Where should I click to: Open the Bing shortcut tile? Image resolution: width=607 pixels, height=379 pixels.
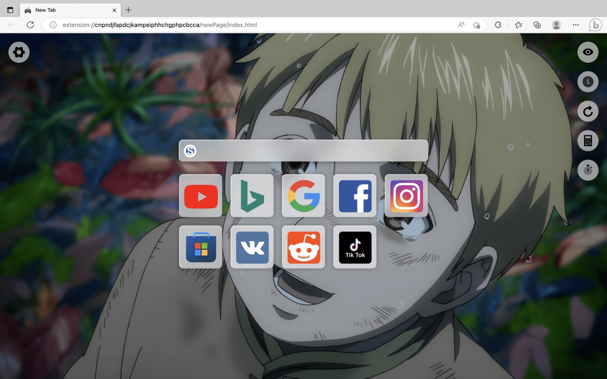(x=252, y=196)
